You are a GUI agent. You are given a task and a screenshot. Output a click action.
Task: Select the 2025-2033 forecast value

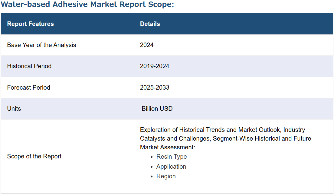155,87
